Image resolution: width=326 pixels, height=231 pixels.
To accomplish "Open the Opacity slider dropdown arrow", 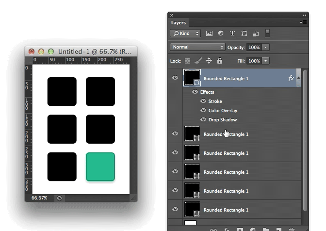I will (266, 47).
